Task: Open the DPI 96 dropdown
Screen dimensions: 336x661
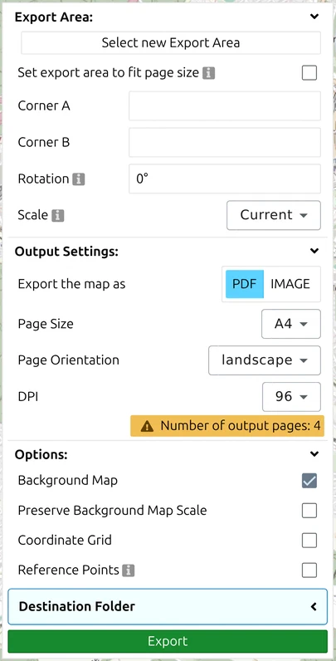Action: pos(291,397)
